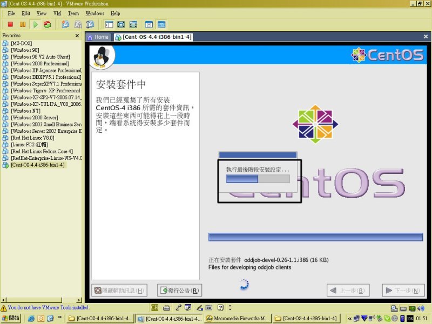The image size is (432, 324).
Task: Expand hidden system tray icons chevron
Action: coord(349,319)
